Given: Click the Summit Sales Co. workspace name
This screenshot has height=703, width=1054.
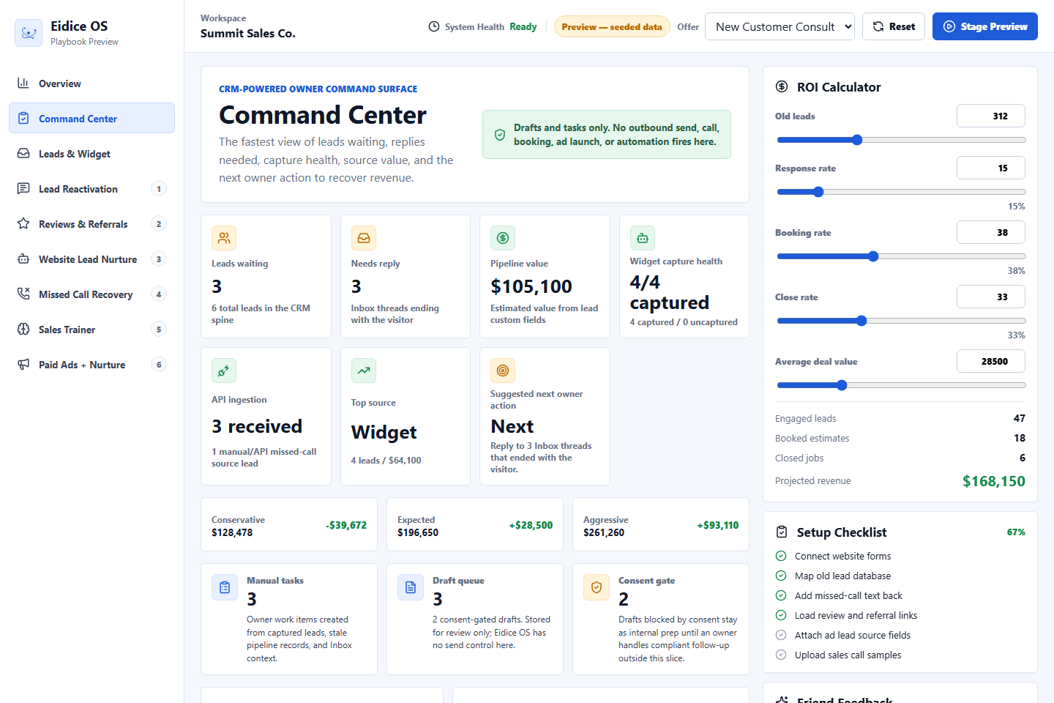Looking at the screenshot, I should point(248,34).
